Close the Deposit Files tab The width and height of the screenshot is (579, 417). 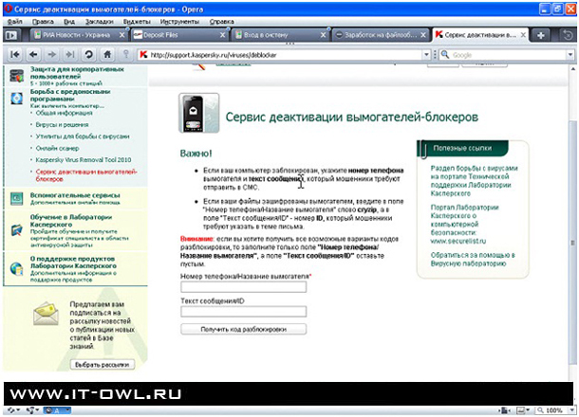[223, 35]
